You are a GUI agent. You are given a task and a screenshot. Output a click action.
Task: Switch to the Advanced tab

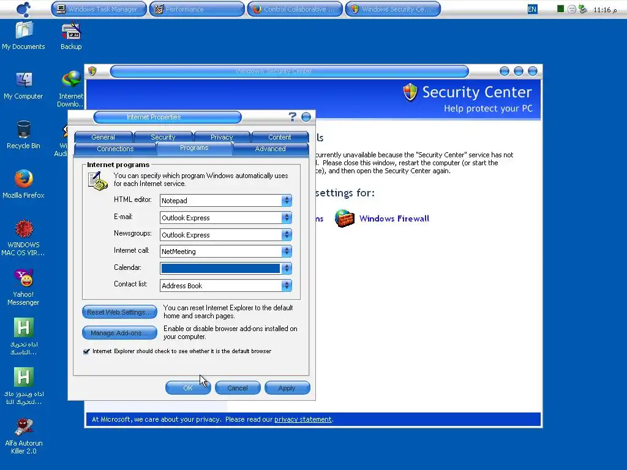pyautogui.click(x=270, y=149)
